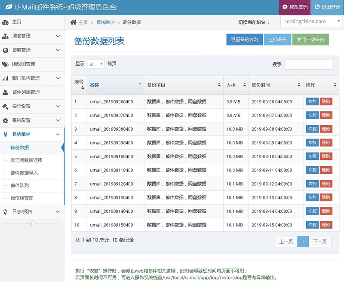Image resolution: width=344 pixels, height=282 pixels.
Task: Collapse the 系统维护 menu chevron
Action: 58,135
